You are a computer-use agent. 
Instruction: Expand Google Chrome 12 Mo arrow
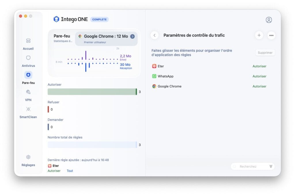pos(133,36)
